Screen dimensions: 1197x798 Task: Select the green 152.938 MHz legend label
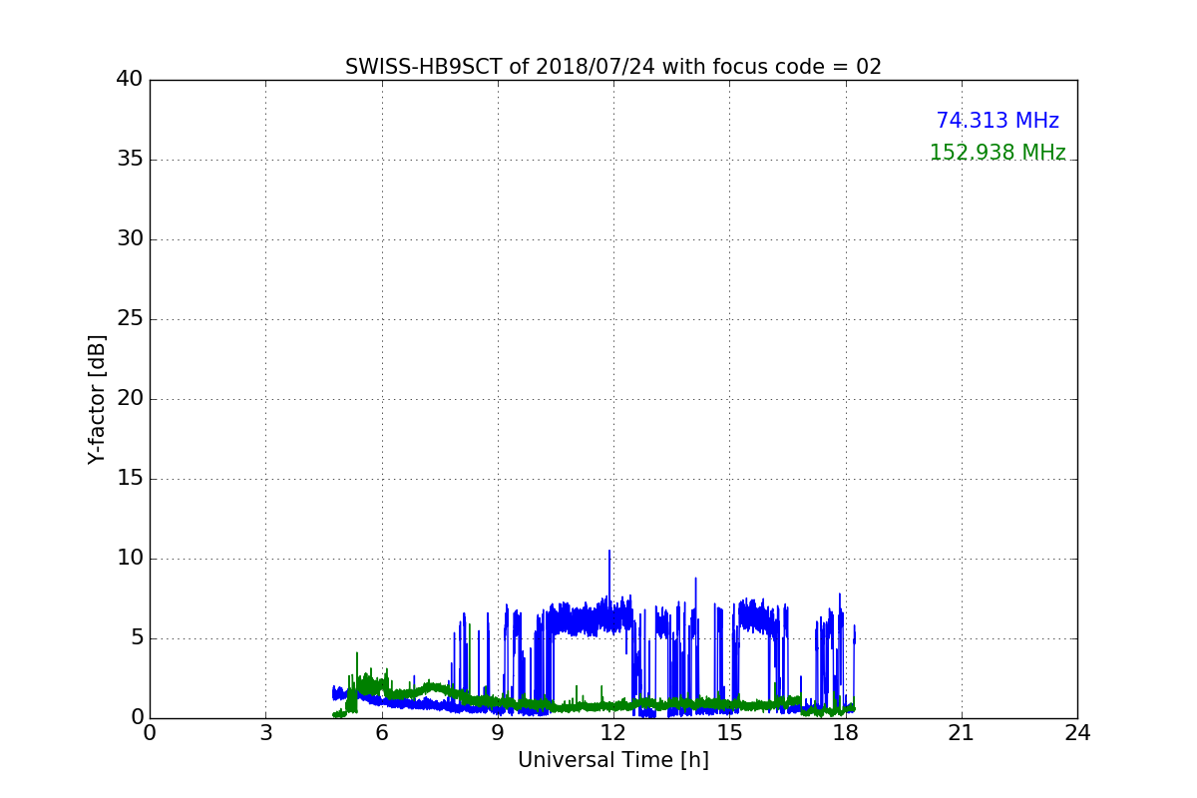click(997, 153)
